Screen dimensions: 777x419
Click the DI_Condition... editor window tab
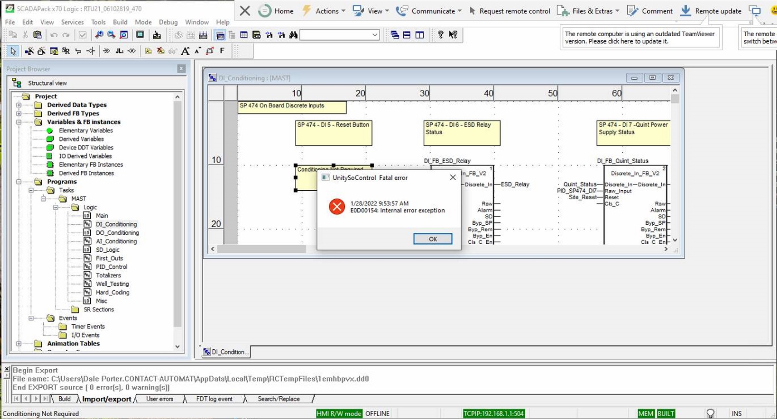(x=226, y=352)
